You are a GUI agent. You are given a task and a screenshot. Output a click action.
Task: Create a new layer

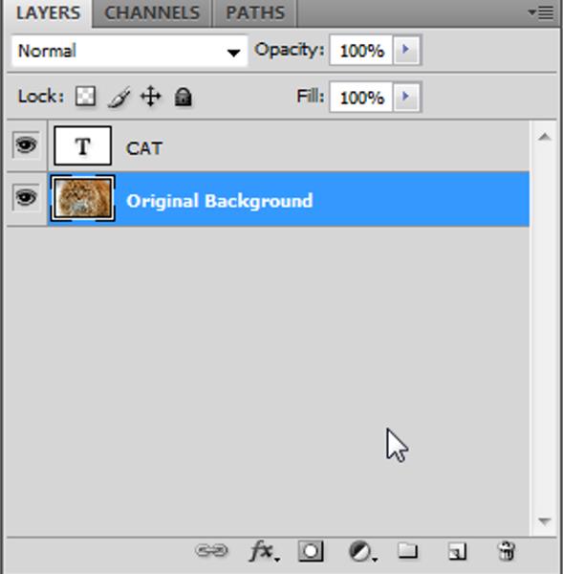[x=457, y=551]
